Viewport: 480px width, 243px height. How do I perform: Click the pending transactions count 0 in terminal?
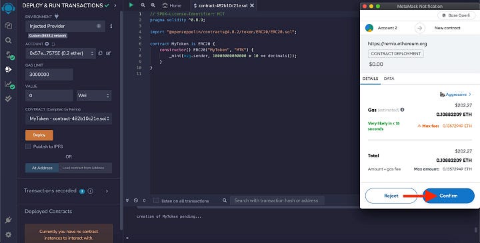pyautogui.click(x=144, y=200)
